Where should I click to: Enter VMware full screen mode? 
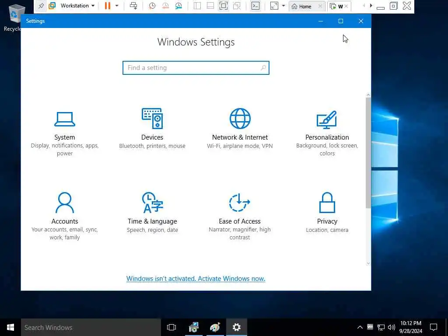pos(224,6)
